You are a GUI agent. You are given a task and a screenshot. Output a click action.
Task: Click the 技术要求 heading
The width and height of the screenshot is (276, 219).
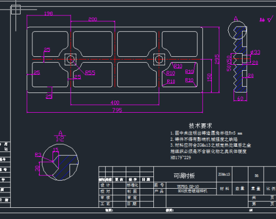(x=200, y=125)
